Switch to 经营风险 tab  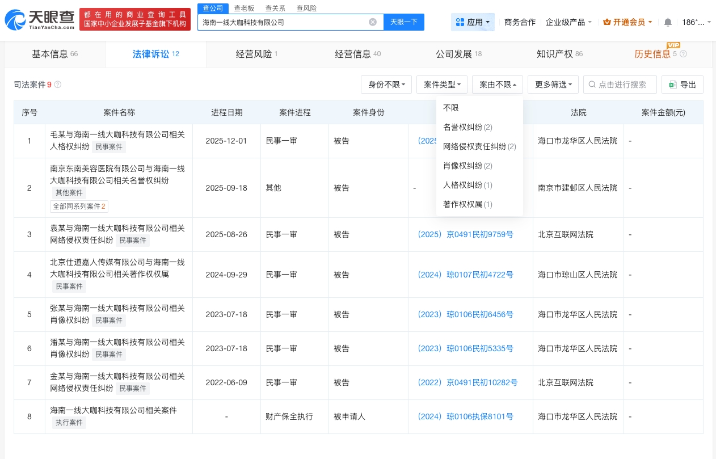click(x=256, y=54)
